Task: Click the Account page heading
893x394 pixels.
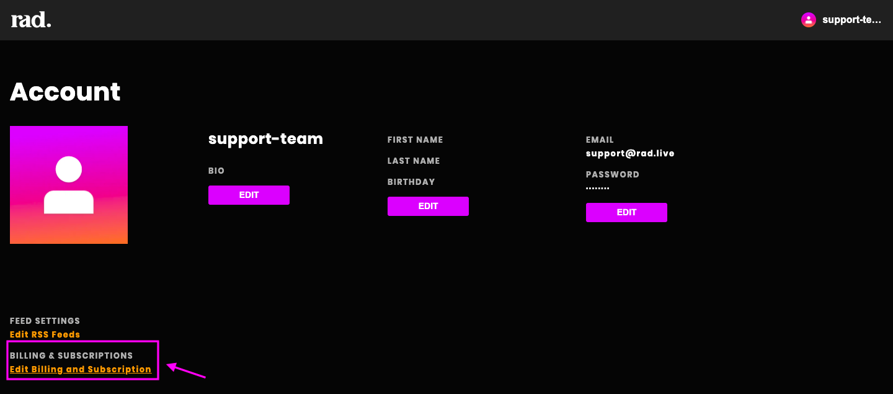Action: point(65,92)
